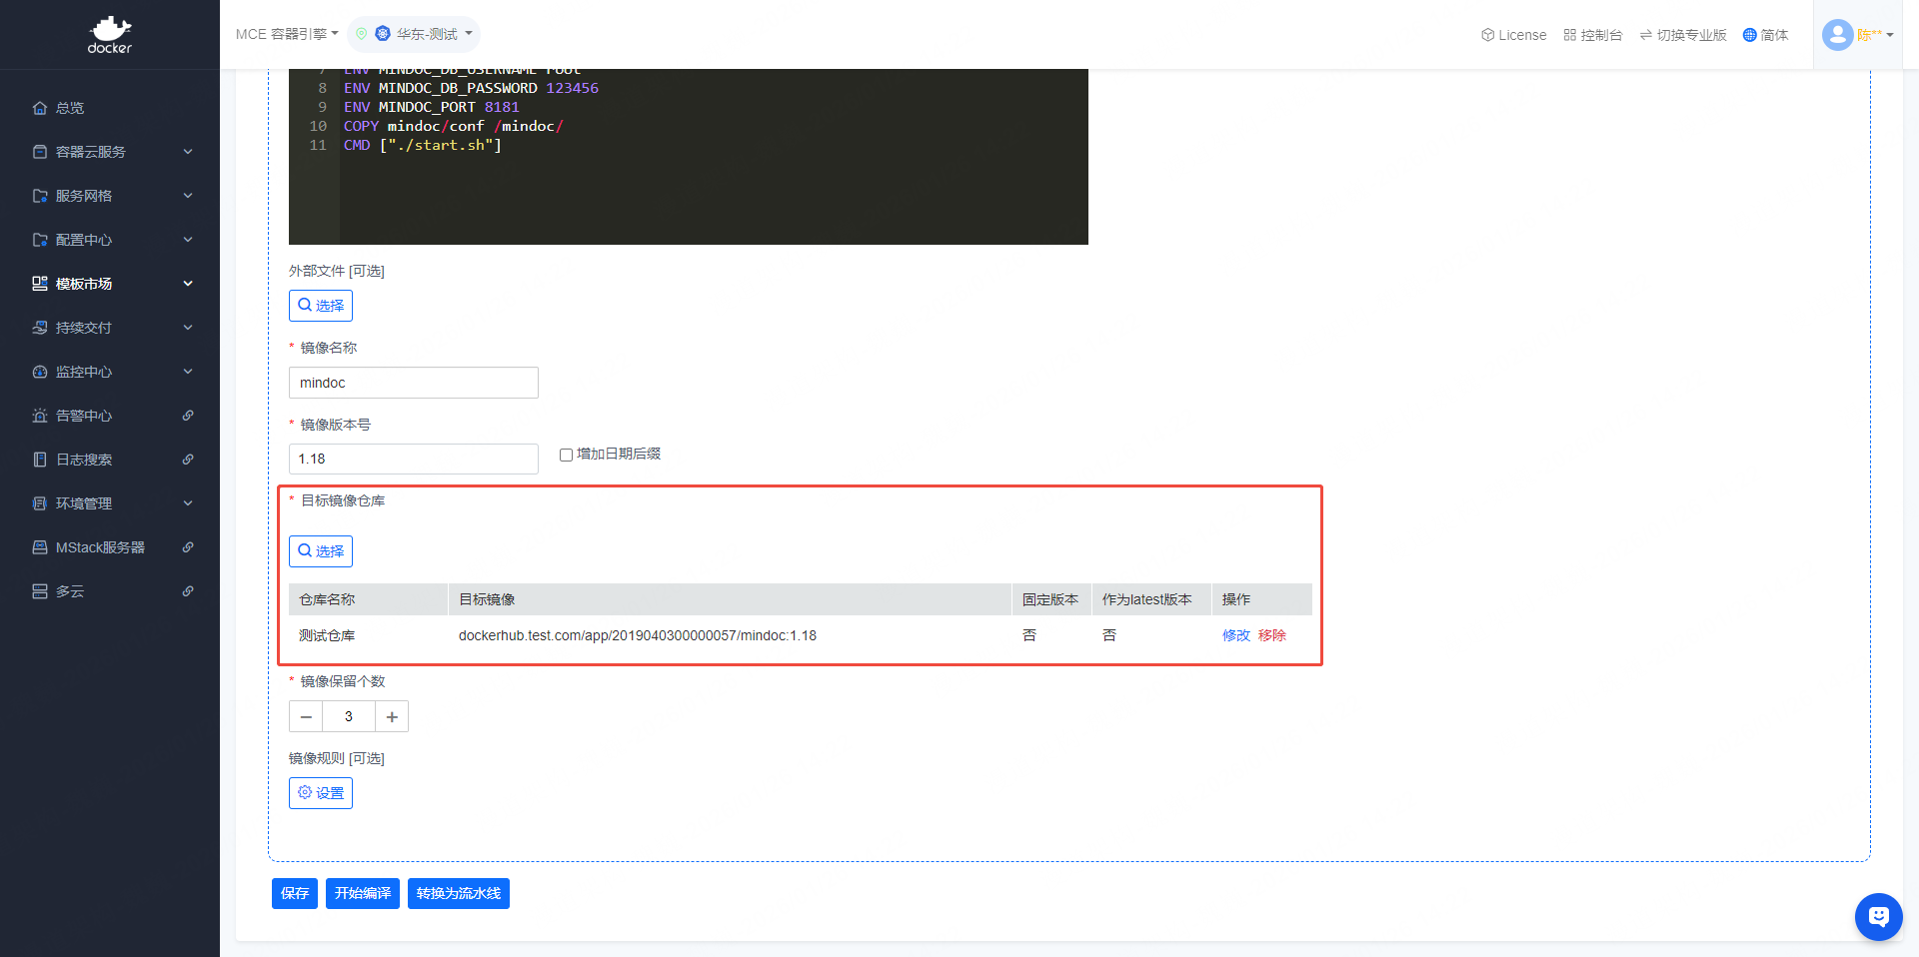Click the 开始编译 button
Screen dimensions: 1919x957
coord(362,893)
